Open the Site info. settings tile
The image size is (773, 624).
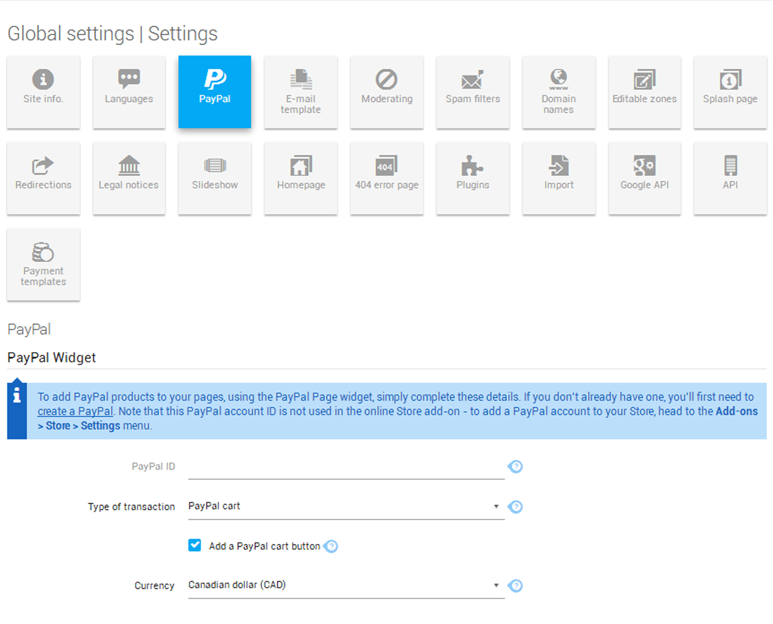tap(43, 92)
